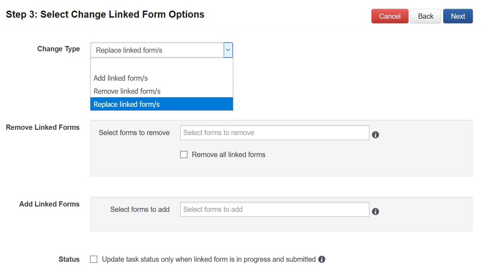Collapse the Change Type dropdown via its chevron arrow

point(228,50)
